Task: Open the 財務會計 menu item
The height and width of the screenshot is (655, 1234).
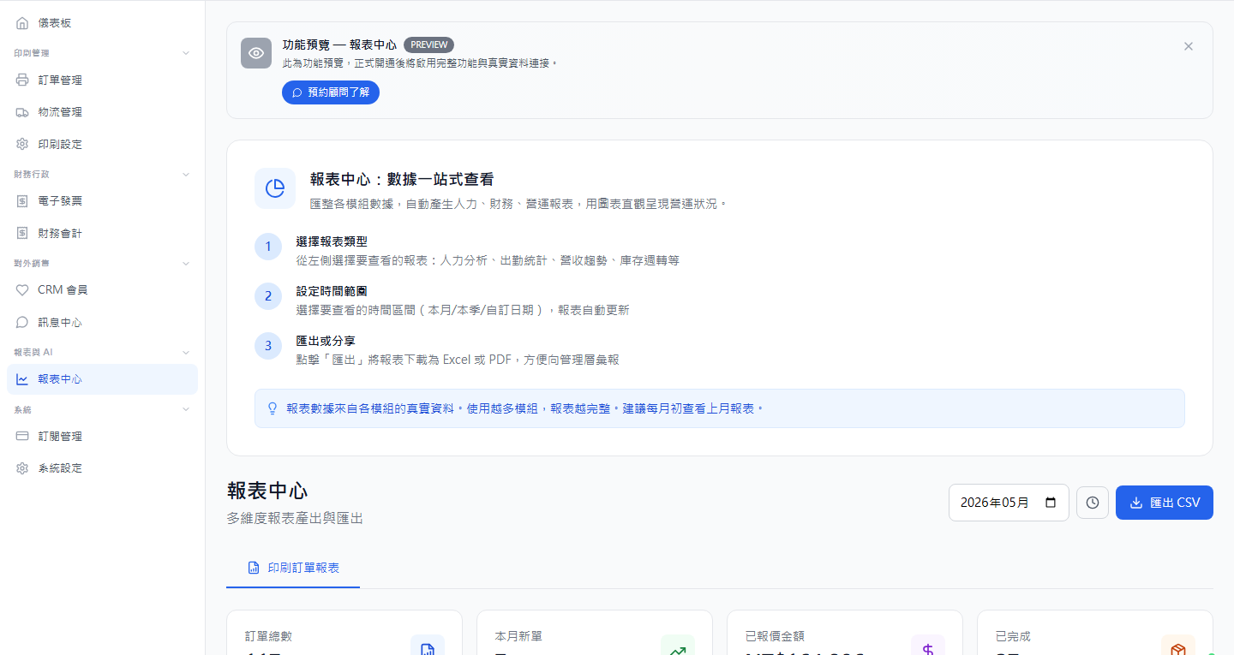Action: (x=102, y=233)
